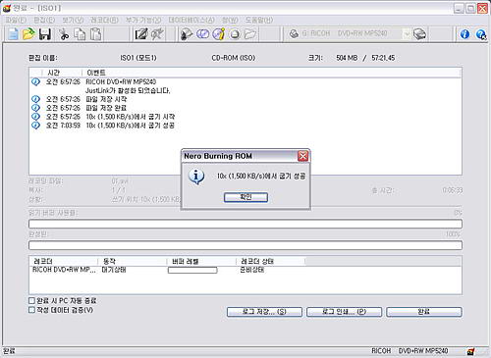
Task: Click the 버퍼 레벨 column header
Action: tap(201, 261)
